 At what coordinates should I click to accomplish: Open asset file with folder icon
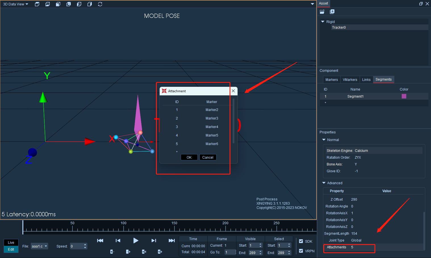pos(322,12)
